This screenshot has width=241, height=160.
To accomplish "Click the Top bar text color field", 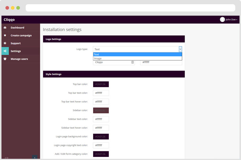I will pyautogui.click(x=101, y=93).
